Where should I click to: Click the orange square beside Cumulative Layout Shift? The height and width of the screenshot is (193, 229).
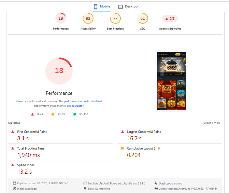pos(123,148)
